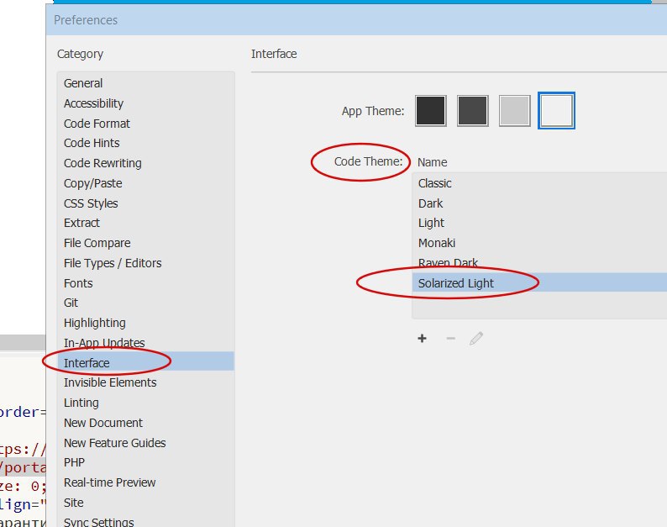Click the Name column header
This screenshot has width=667, height=527.
click(433, 162)
